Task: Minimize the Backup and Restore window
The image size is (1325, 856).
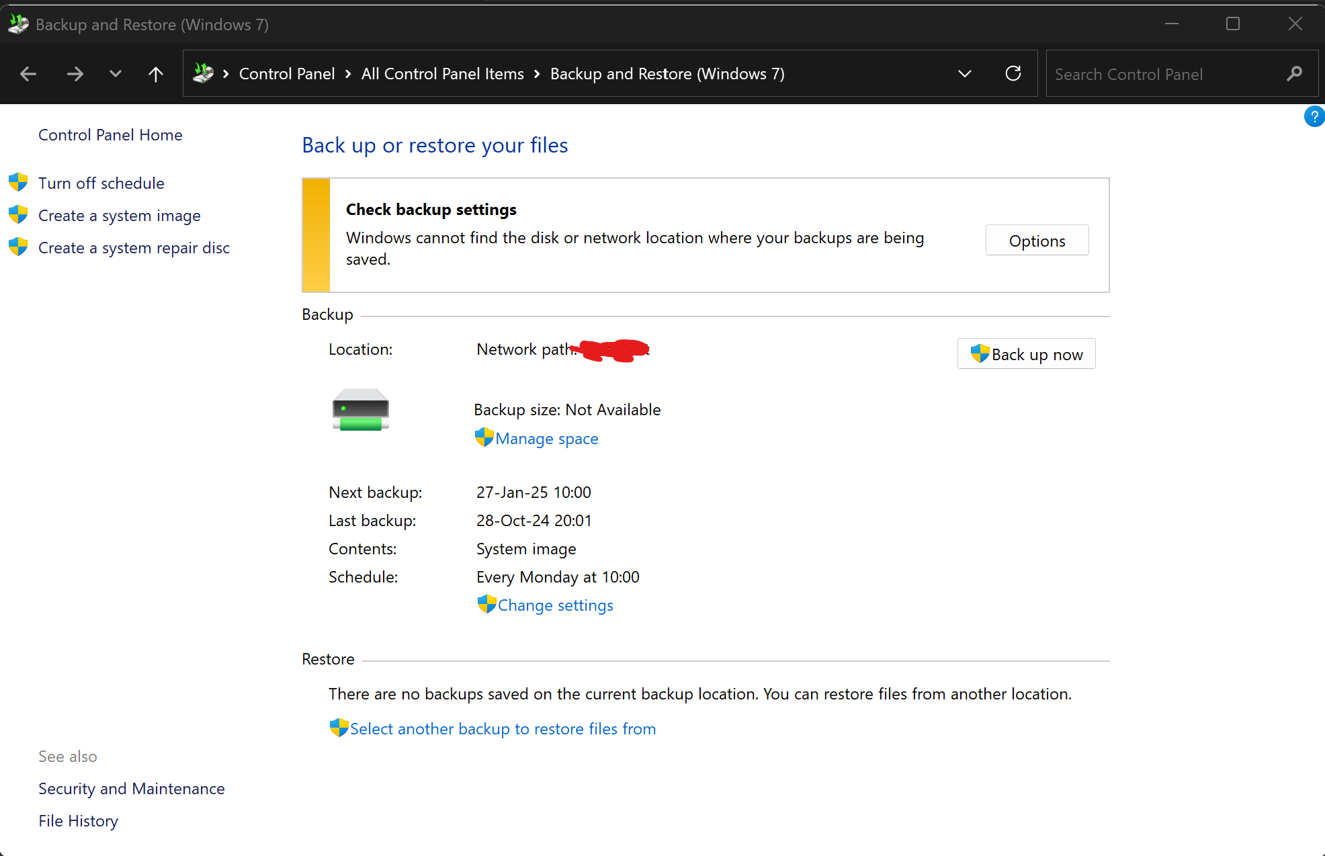Action: pos(1171,24)
